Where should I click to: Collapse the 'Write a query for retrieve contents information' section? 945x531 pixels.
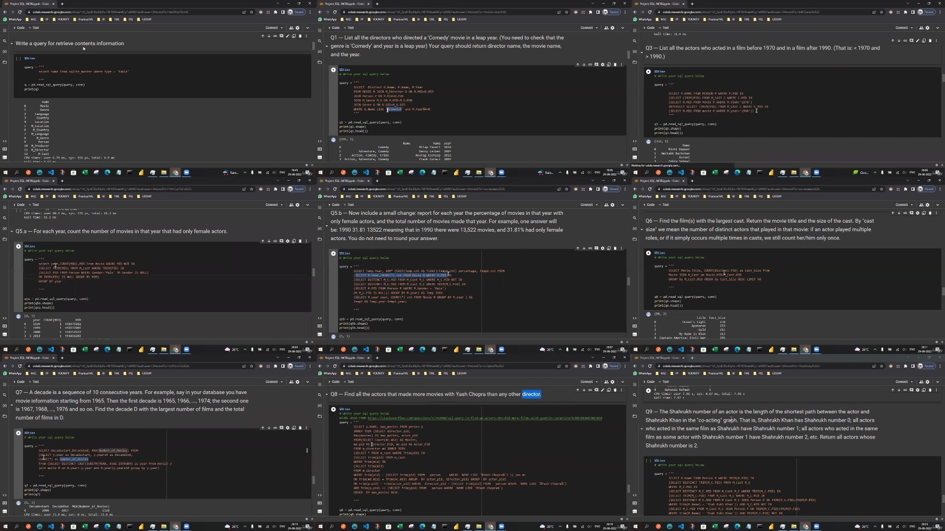(12, 44)
